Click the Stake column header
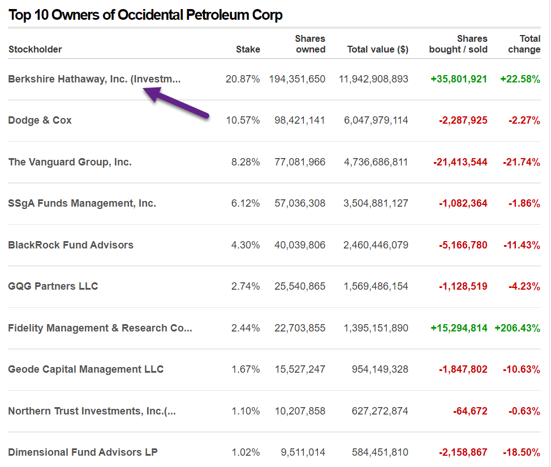The image size is (551, 467). (x=248, y=50)
